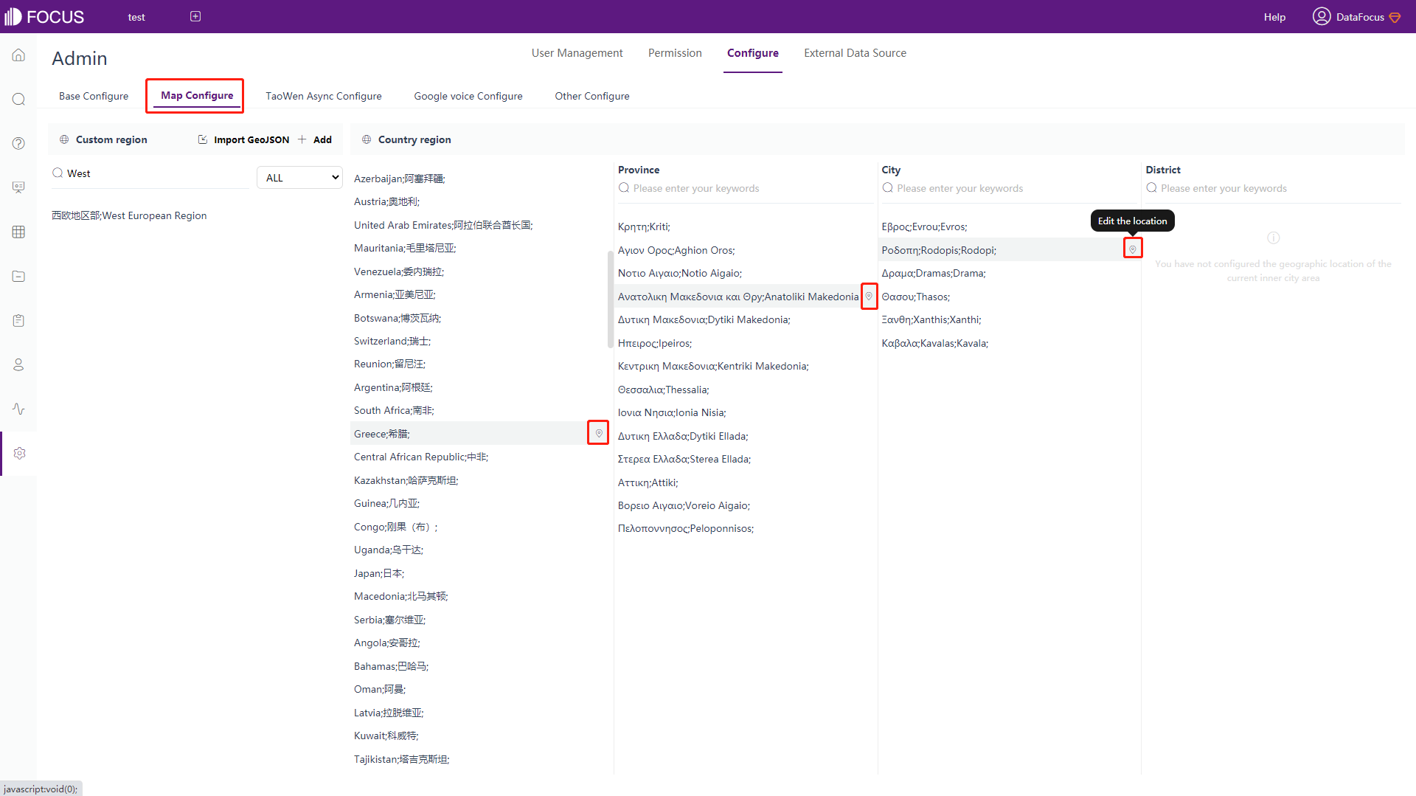The image size is (1416, 796).
Task: Open Map Configure sub-tab
Action: (197, 95)
